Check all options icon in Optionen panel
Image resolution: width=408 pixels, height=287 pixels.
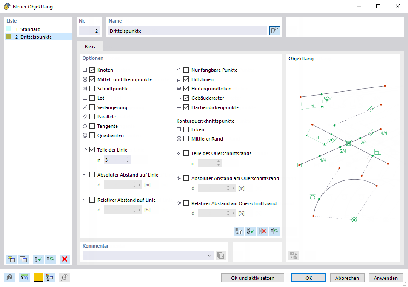[x=251, y=231]
